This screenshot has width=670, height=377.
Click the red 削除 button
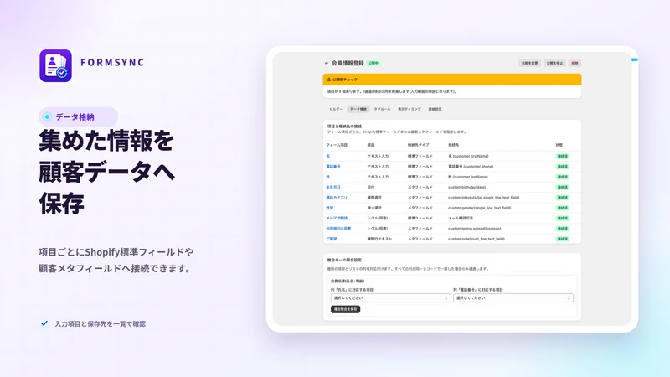tap(575, 64)
